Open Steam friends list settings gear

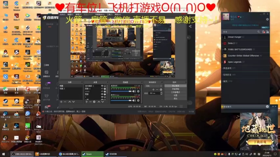coord(267,19)
